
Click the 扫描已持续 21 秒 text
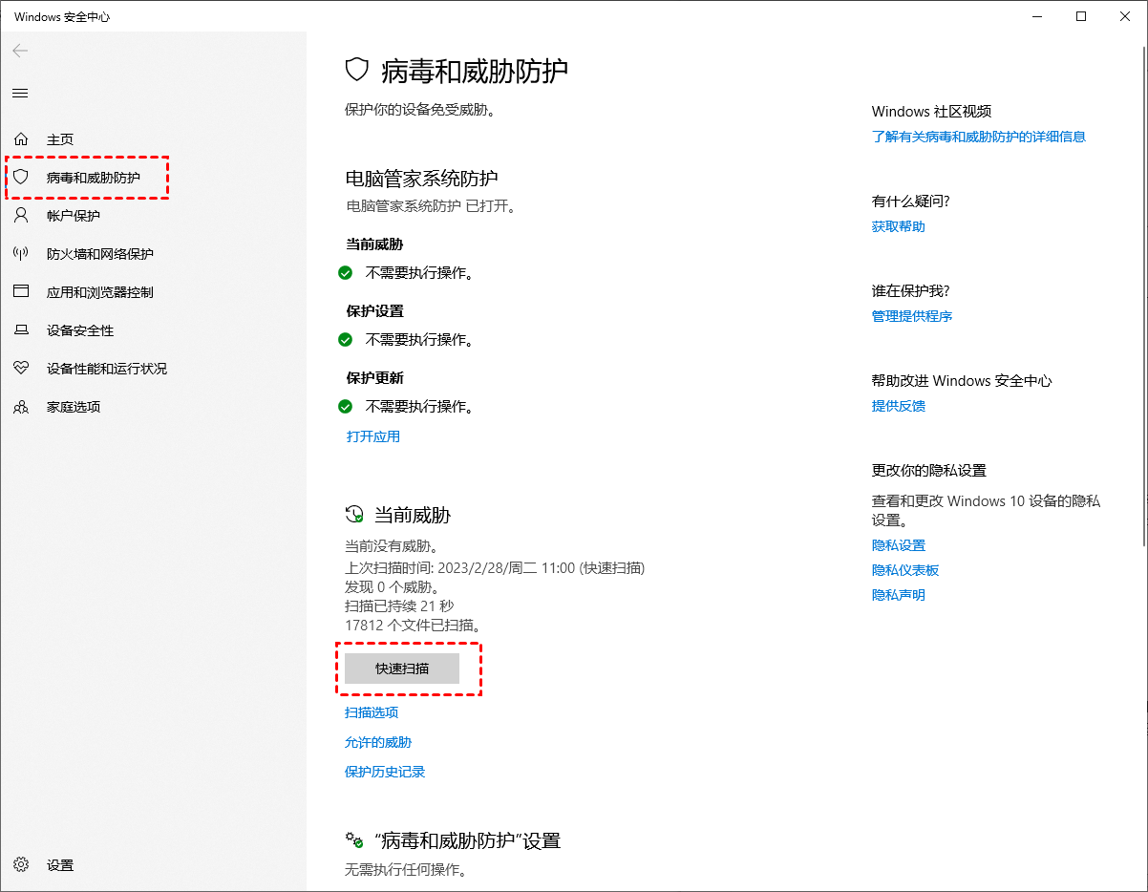click(x=399, y=605)
